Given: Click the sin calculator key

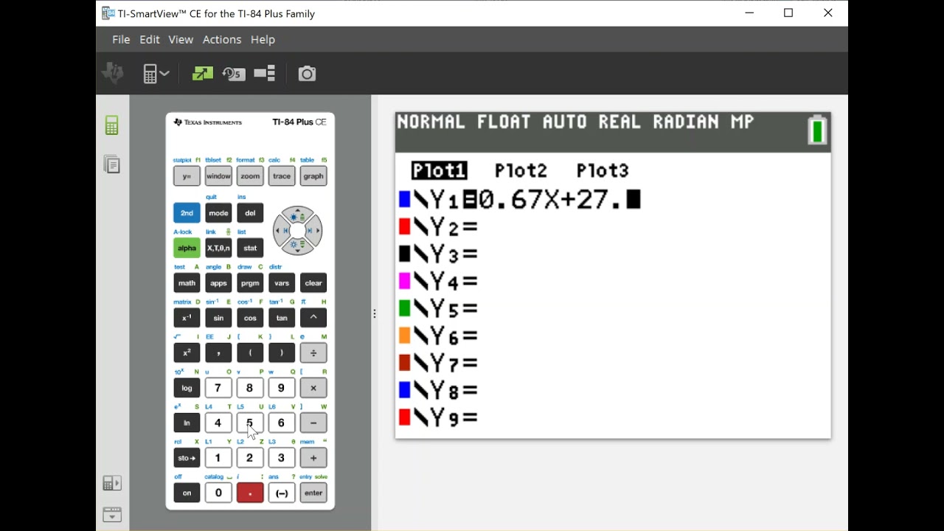Looking at the screenshot, I should click(x=218, y=318).
